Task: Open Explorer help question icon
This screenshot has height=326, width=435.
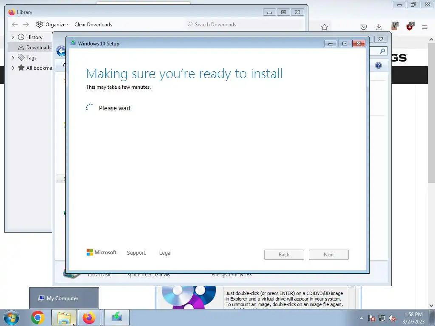Action: (x=379, y=65)
